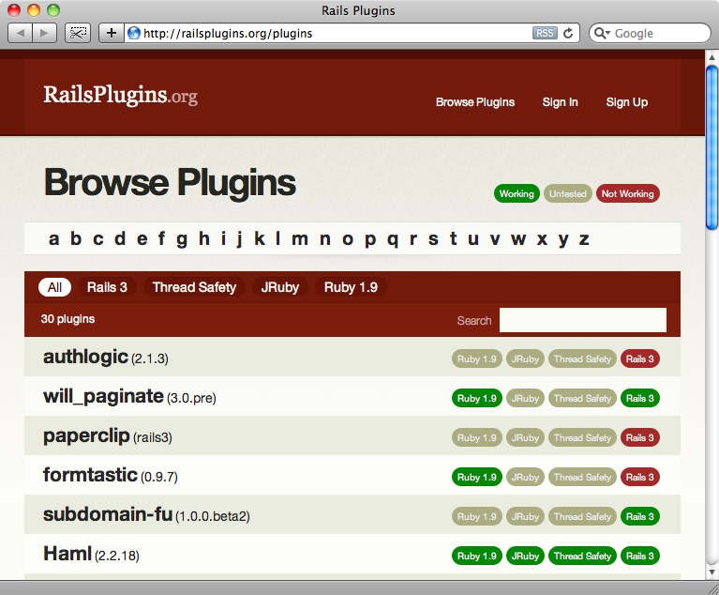Reload the page with refresh icon
719x595 pixels.
[x=568, y=33]
